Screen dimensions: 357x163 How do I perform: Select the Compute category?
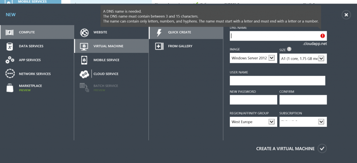[x=37, y=32]
